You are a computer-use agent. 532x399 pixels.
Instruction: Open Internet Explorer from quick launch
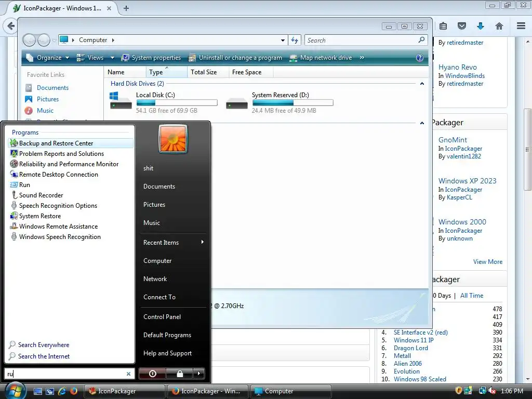(x=62, y=391)
